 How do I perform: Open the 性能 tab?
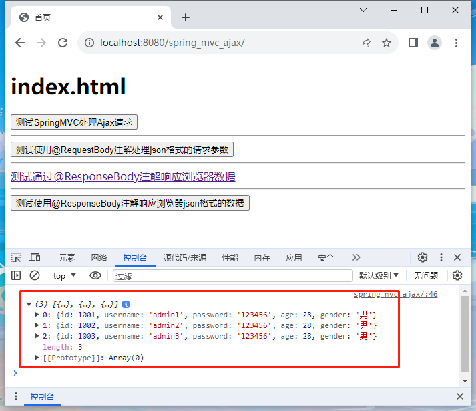[230, 258]
